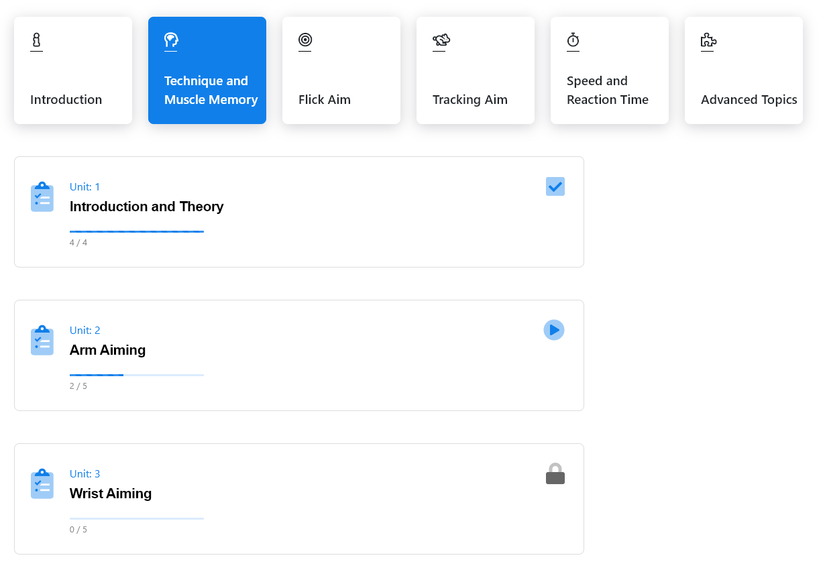Click the clipboard icon beside Arm Aiming
The width and height of the screenshot is (827, 574).
click(42, 340)
